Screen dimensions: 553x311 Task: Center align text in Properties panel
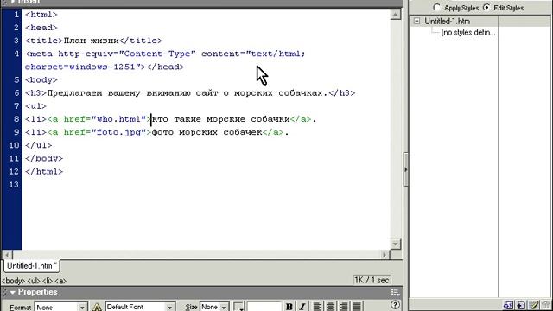point(330,306)
